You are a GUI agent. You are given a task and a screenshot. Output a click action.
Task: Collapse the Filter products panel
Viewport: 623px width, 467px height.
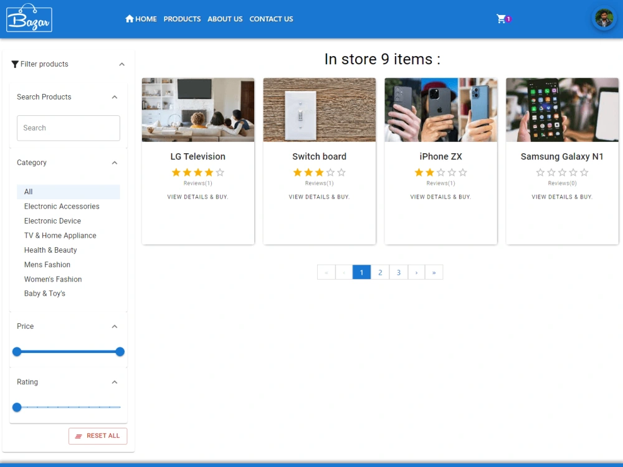pos(122,64)
